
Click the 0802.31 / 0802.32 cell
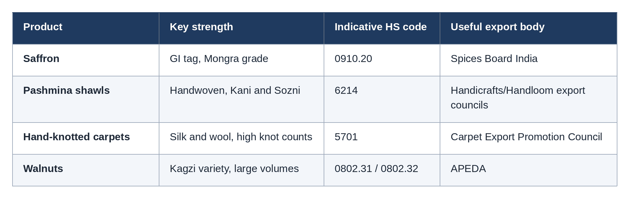point(382,170)
